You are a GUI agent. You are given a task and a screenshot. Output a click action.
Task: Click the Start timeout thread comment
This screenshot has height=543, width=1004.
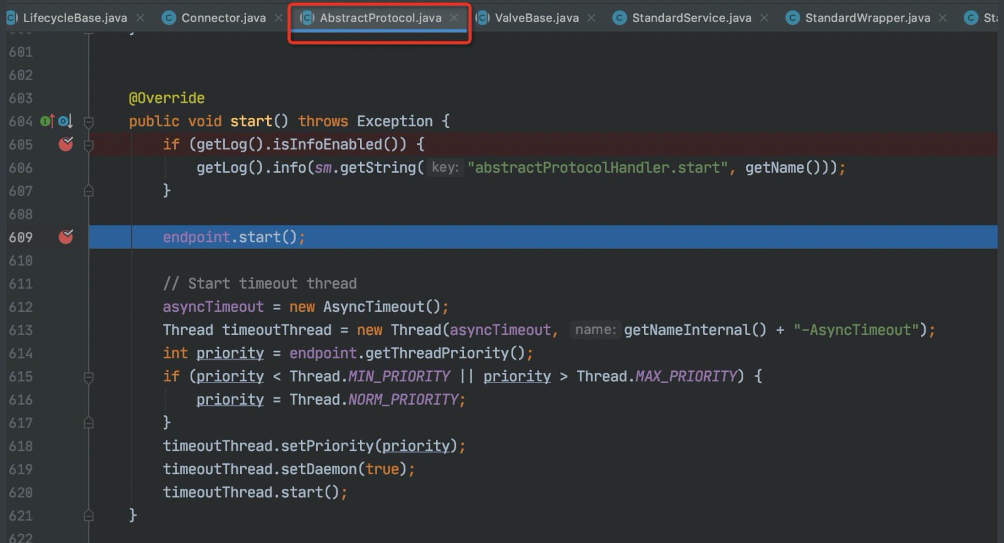pos(260,284)
